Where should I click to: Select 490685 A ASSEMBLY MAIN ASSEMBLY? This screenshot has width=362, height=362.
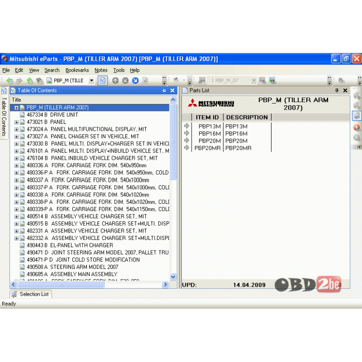click(x=72, y=274)
